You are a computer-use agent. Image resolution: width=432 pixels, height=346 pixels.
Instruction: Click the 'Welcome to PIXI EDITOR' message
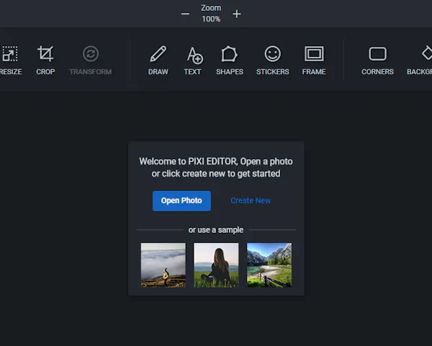[216, 167]
